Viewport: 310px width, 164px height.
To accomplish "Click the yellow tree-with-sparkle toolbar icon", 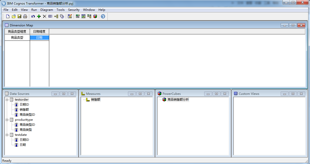I will click(x=89, y=16).
